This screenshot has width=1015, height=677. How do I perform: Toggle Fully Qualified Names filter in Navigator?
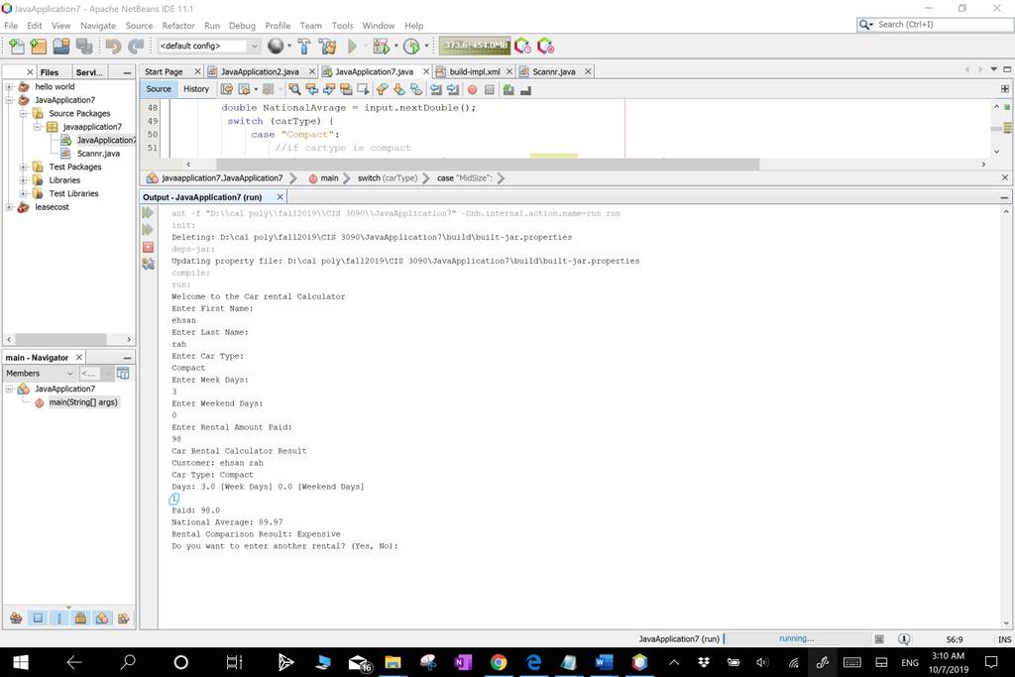pos(123,619)
